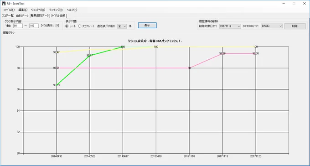Select the レート radio button
Screen dimensions: 310x166
67,26
